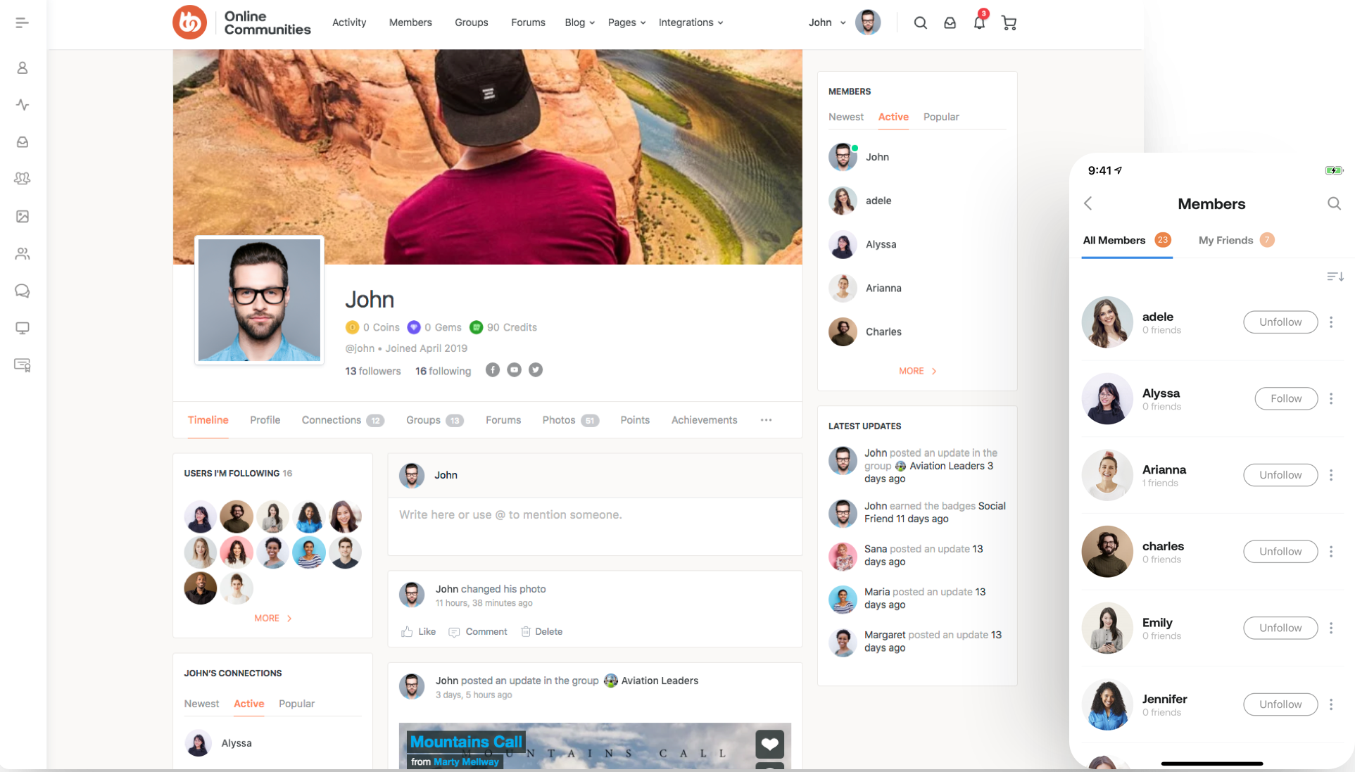Open the Integrations dropdown menu
This screenshot has height=772, width=1355.
click(x=691, y=23)
